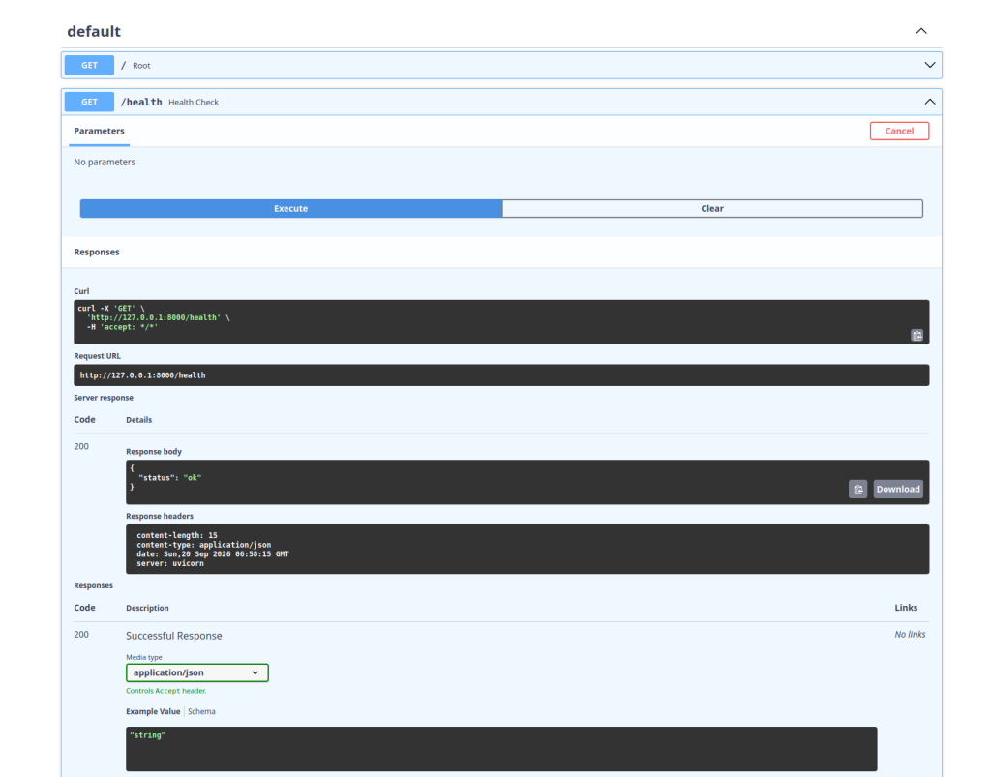This screenshot has width=991, height=777.
Task: Click the Execute button
Action: click(290, 208)
